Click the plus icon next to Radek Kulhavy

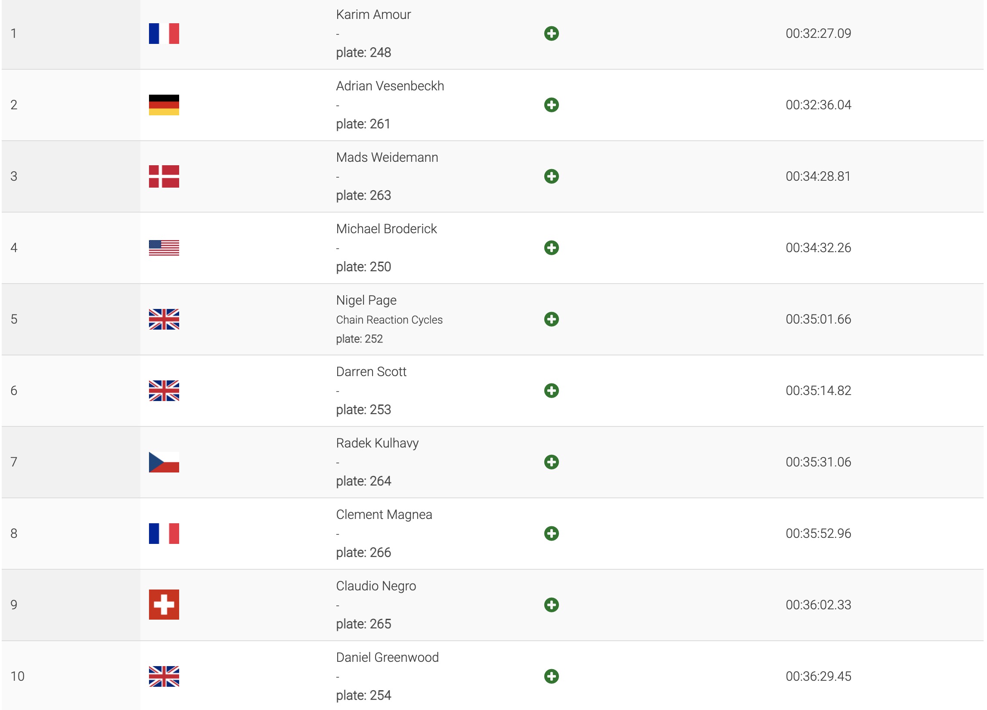[x=551, y=462]
